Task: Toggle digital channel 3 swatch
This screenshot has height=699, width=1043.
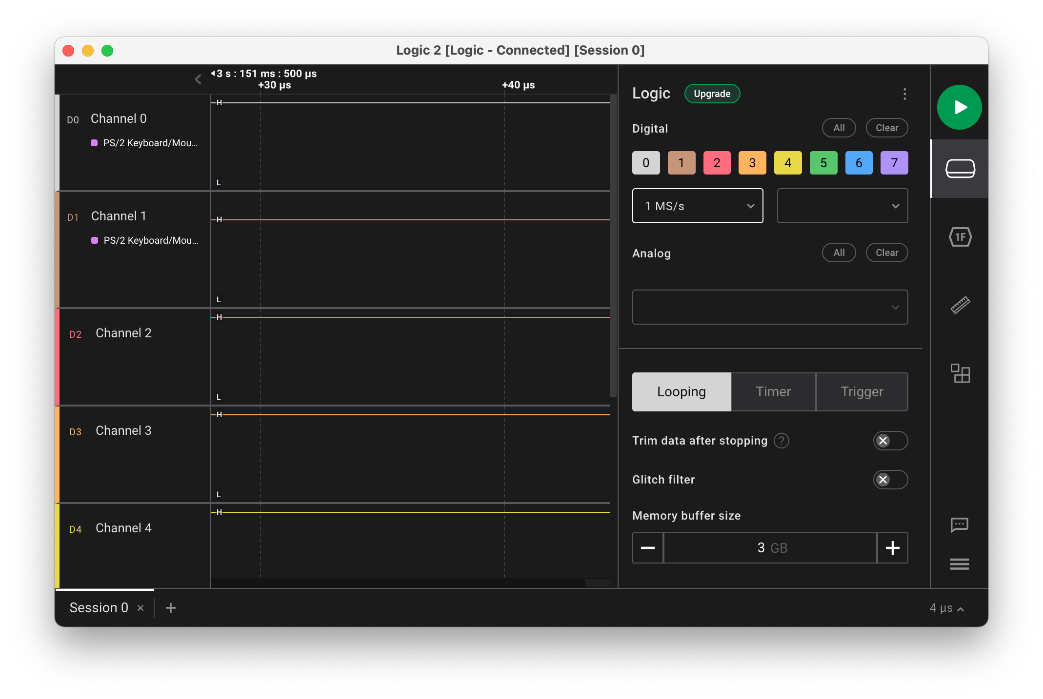Action: pyautogui.click(x=752, y=163)
